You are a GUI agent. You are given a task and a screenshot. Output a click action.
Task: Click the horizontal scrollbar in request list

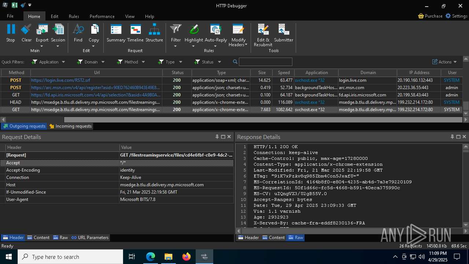click(263, 120)
